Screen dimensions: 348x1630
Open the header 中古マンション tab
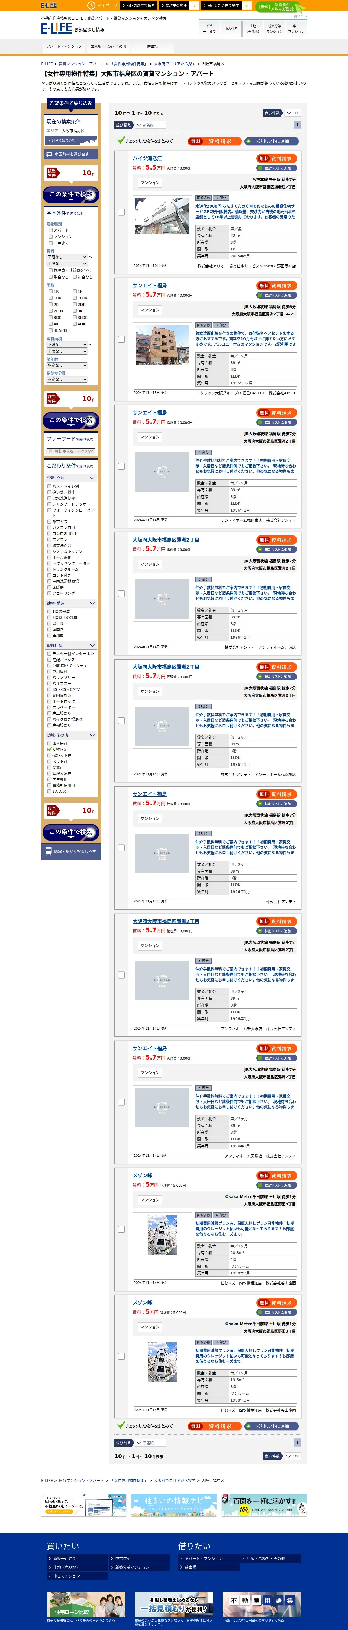[296, 29]
